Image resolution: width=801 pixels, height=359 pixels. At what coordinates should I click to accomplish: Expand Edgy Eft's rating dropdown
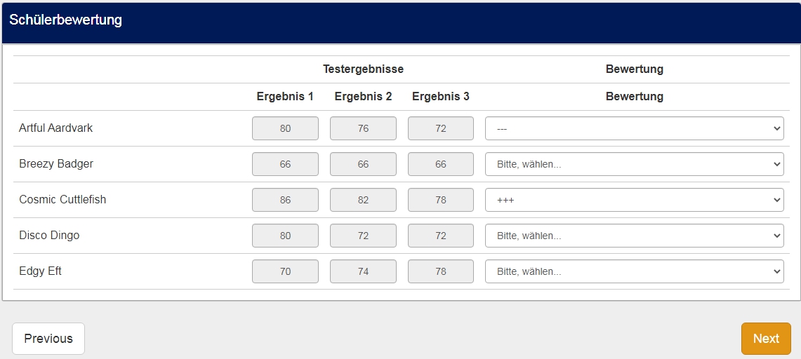point(634,271)
